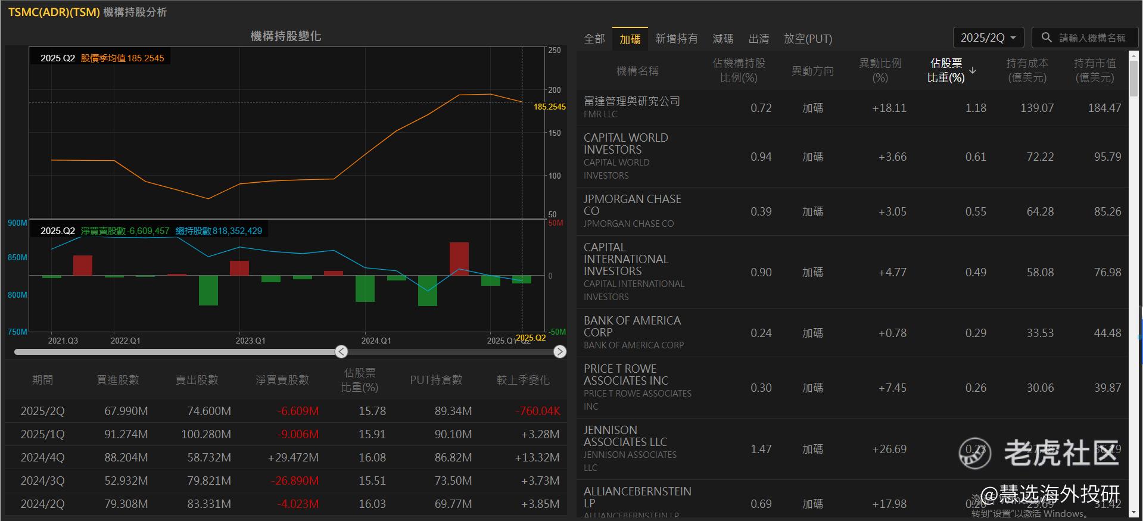
Task: Click the 淨買賣股數 column header
Action: (282, 380)
